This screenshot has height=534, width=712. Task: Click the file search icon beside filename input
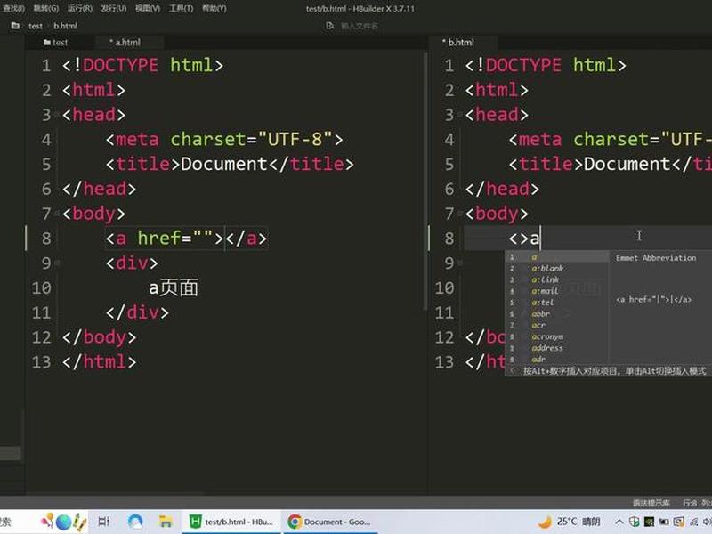click(330, 26)
